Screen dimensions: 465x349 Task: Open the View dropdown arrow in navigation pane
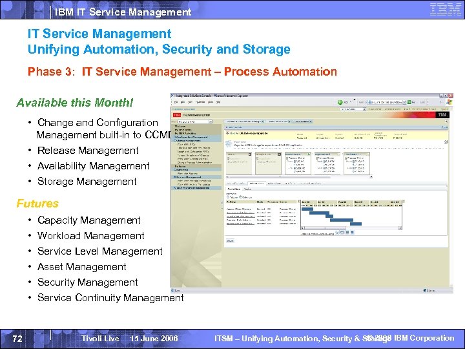click(x=211, y=122)
